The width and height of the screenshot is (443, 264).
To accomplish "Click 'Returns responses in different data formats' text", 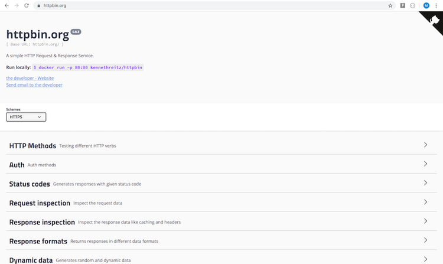I will (114, 241).
